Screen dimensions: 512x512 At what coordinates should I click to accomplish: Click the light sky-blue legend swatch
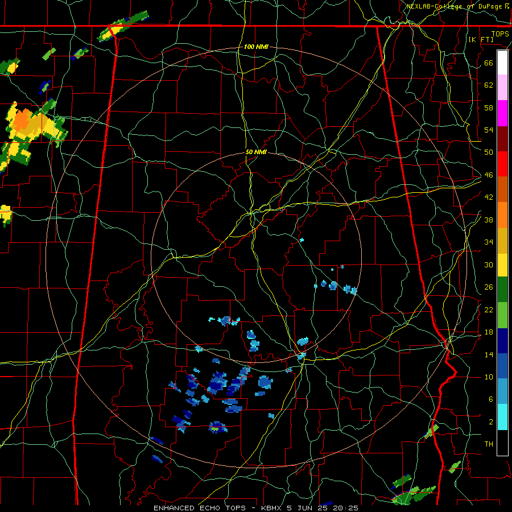click(502, 391)
